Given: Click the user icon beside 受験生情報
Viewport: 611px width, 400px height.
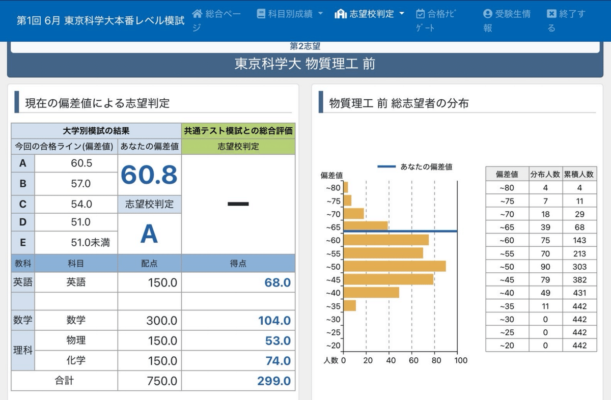Looking at the screenshot, I should pyautogui.click(x=488, y=14).
